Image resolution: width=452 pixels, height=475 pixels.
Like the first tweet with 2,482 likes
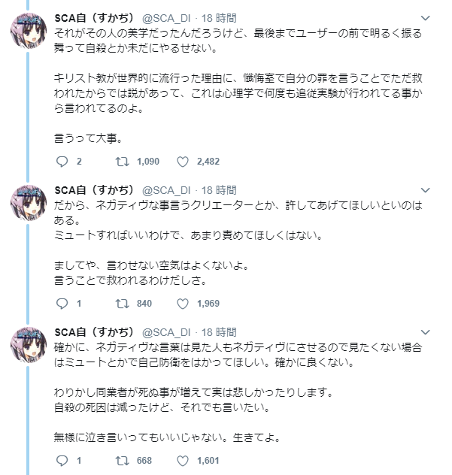[x=182, y=161]
